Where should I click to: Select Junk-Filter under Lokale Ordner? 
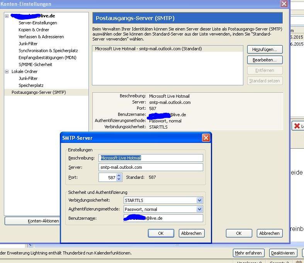pyautogui.click(x=28, y=78)
